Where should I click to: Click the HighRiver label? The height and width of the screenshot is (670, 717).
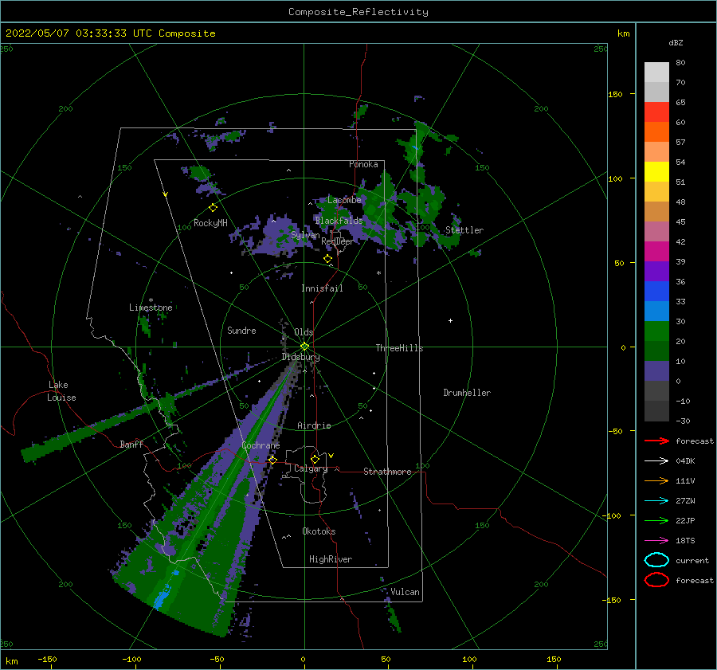331,559
